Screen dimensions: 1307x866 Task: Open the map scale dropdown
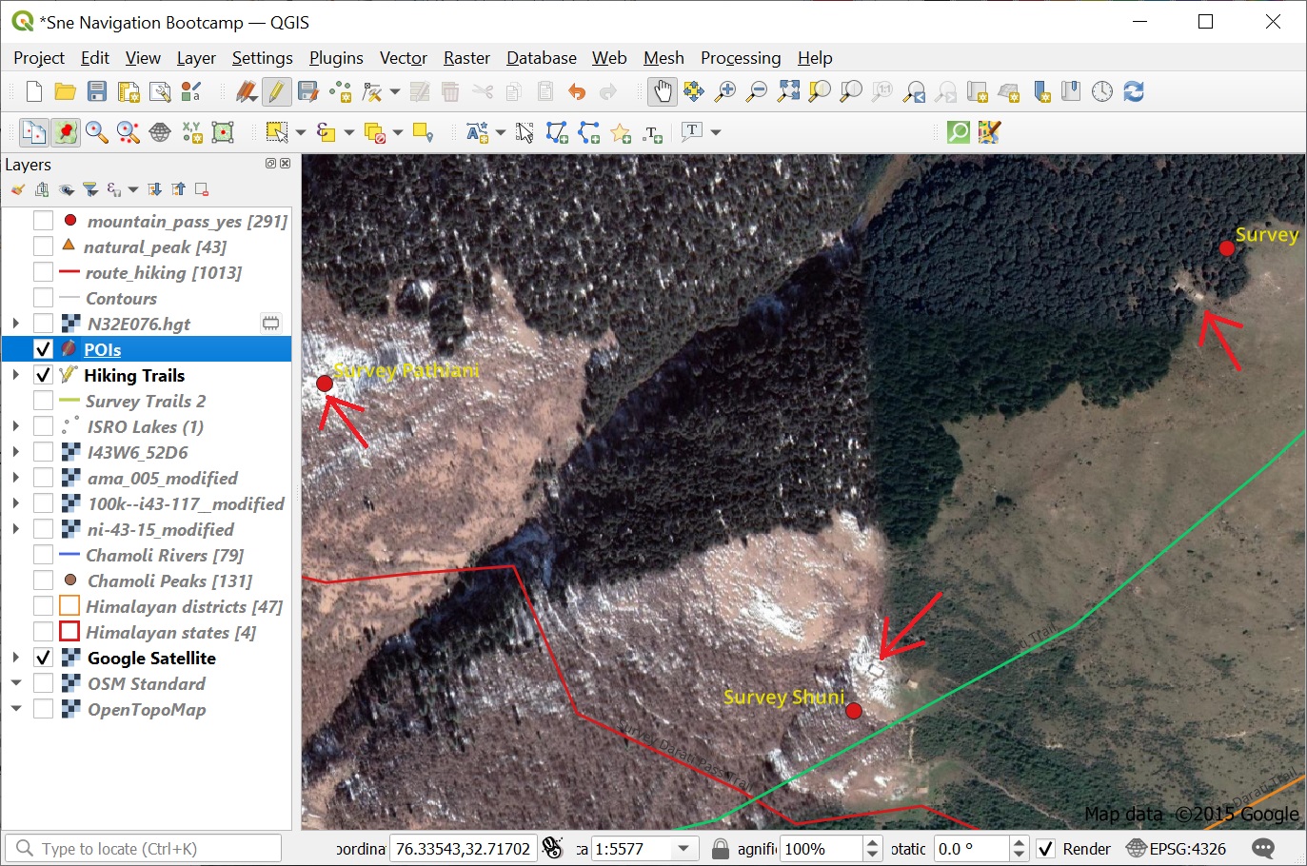(683, 849)
